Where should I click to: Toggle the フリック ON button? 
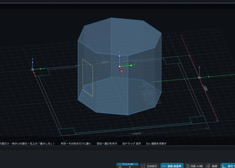coord(128,165)
